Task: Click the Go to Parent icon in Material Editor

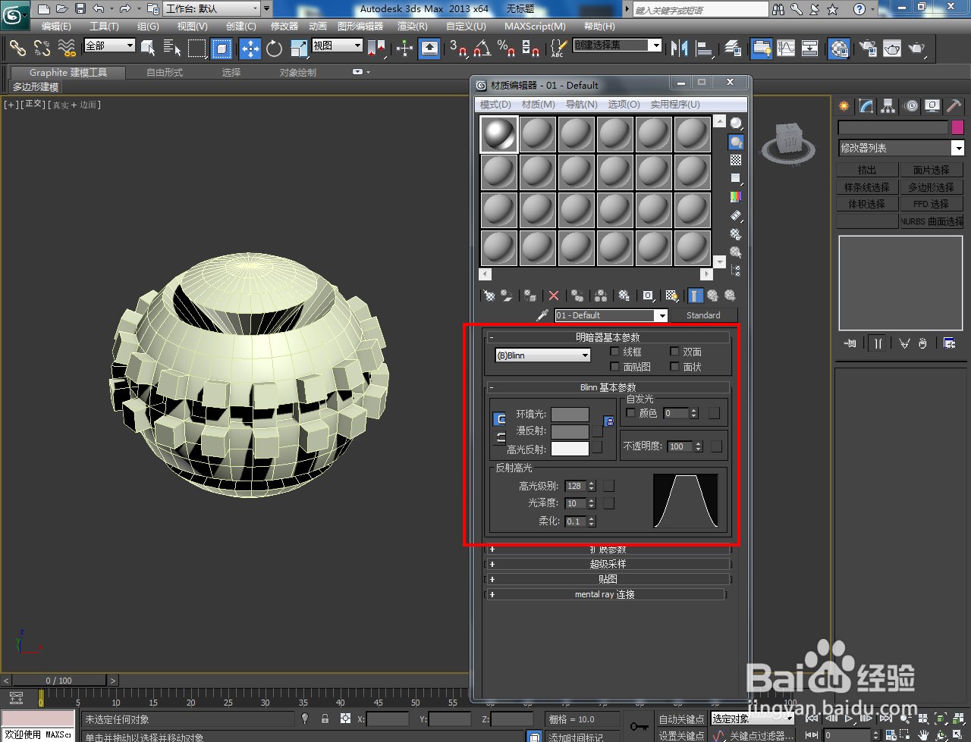Action: coord(713,296)
